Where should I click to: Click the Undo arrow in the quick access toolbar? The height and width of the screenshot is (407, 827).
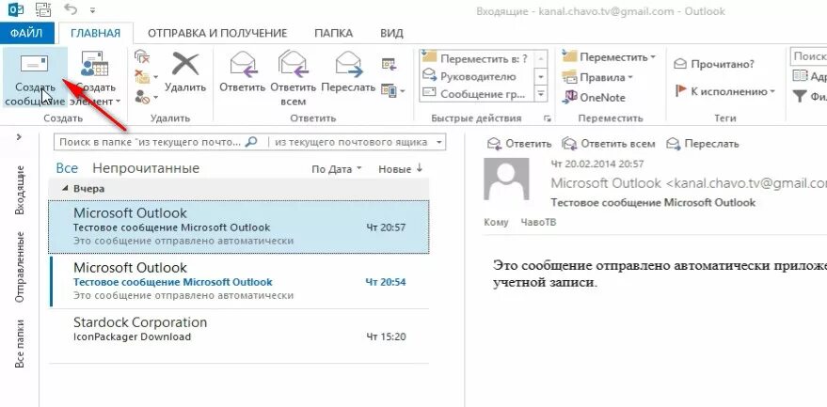[71, 9]
